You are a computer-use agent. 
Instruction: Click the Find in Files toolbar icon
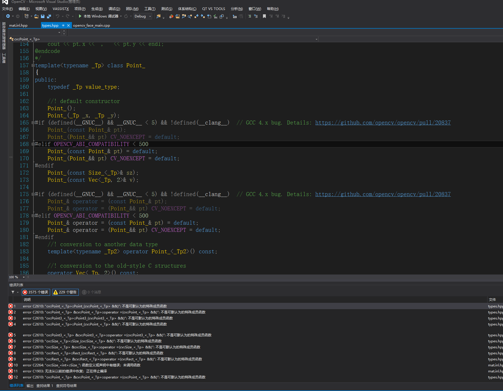coord(158,16)
